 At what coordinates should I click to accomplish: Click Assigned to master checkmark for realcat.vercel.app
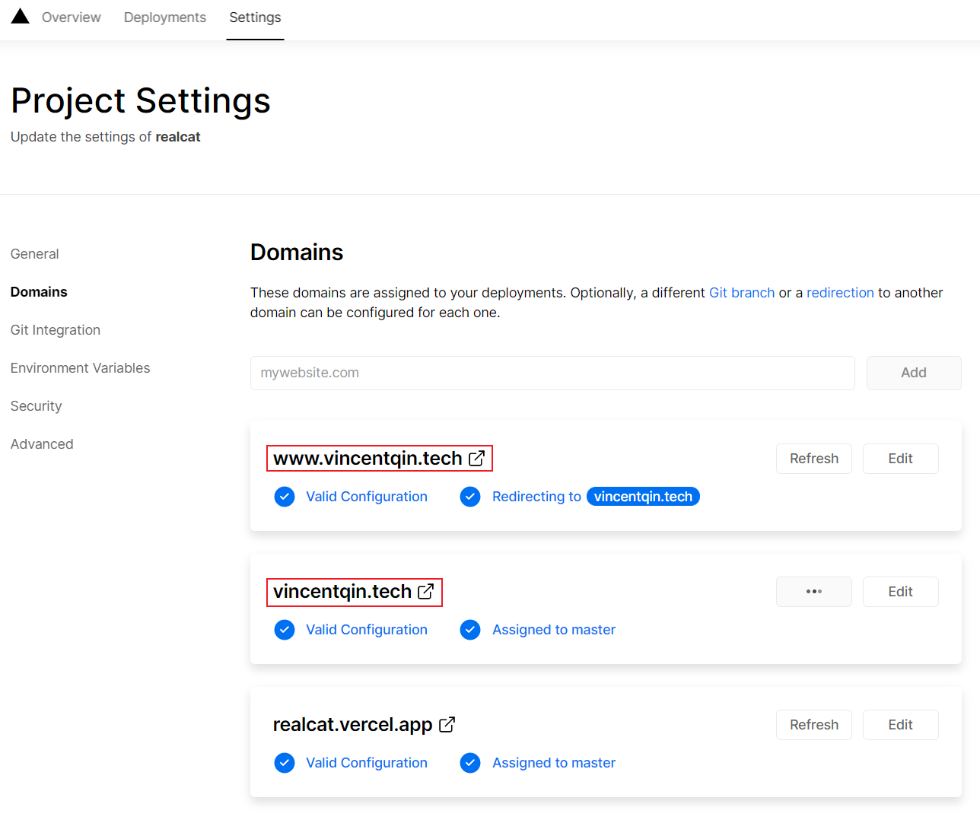470,763
